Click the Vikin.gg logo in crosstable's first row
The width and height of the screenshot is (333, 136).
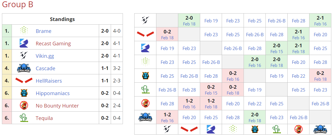145,20
